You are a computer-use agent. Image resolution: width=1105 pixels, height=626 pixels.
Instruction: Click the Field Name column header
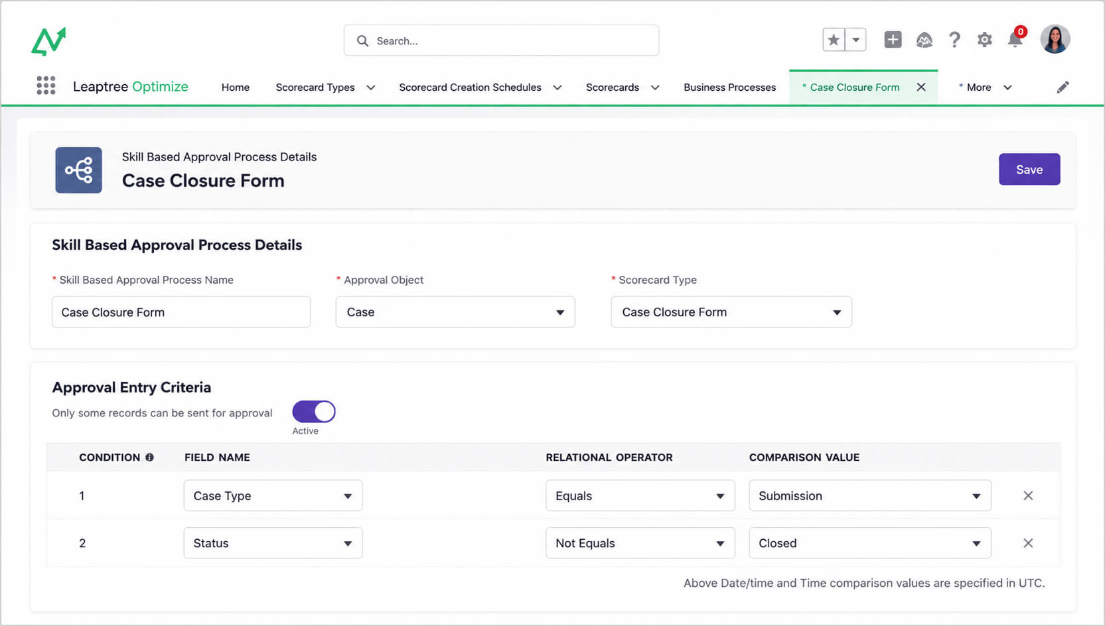[217, 458]
